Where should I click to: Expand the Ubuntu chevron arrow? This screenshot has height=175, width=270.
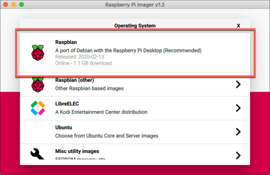pos(238,132)
